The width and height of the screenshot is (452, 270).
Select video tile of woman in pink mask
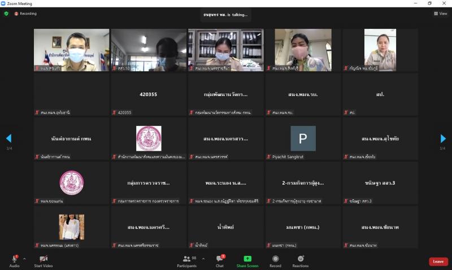coord(303,50)
